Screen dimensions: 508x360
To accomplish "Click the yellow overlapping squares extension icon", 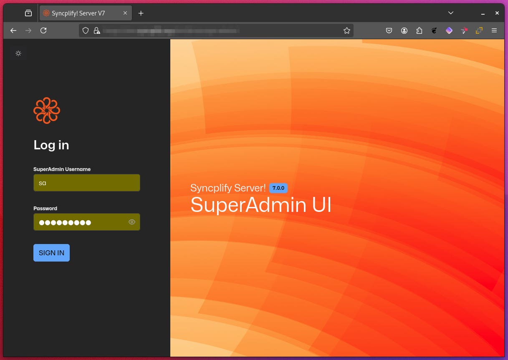I will coord(479,30).
